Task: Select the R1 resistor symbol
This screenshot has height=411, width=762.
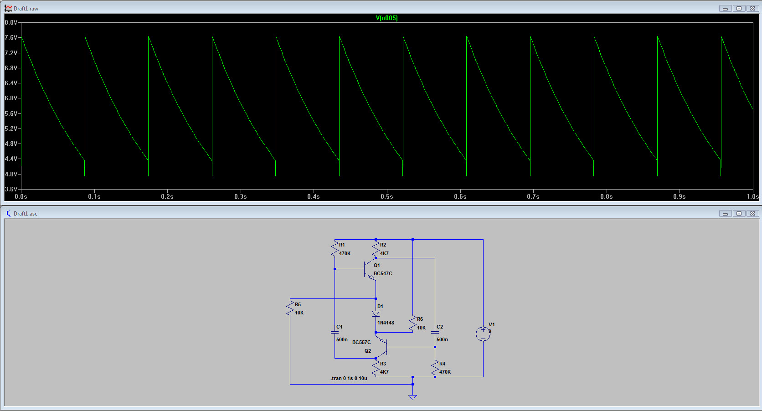Action: [x=335, y=249]
